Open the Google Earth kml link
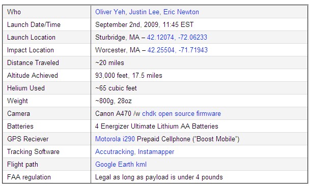This screenshot has width=309, height=186. [x=121, y=164]
